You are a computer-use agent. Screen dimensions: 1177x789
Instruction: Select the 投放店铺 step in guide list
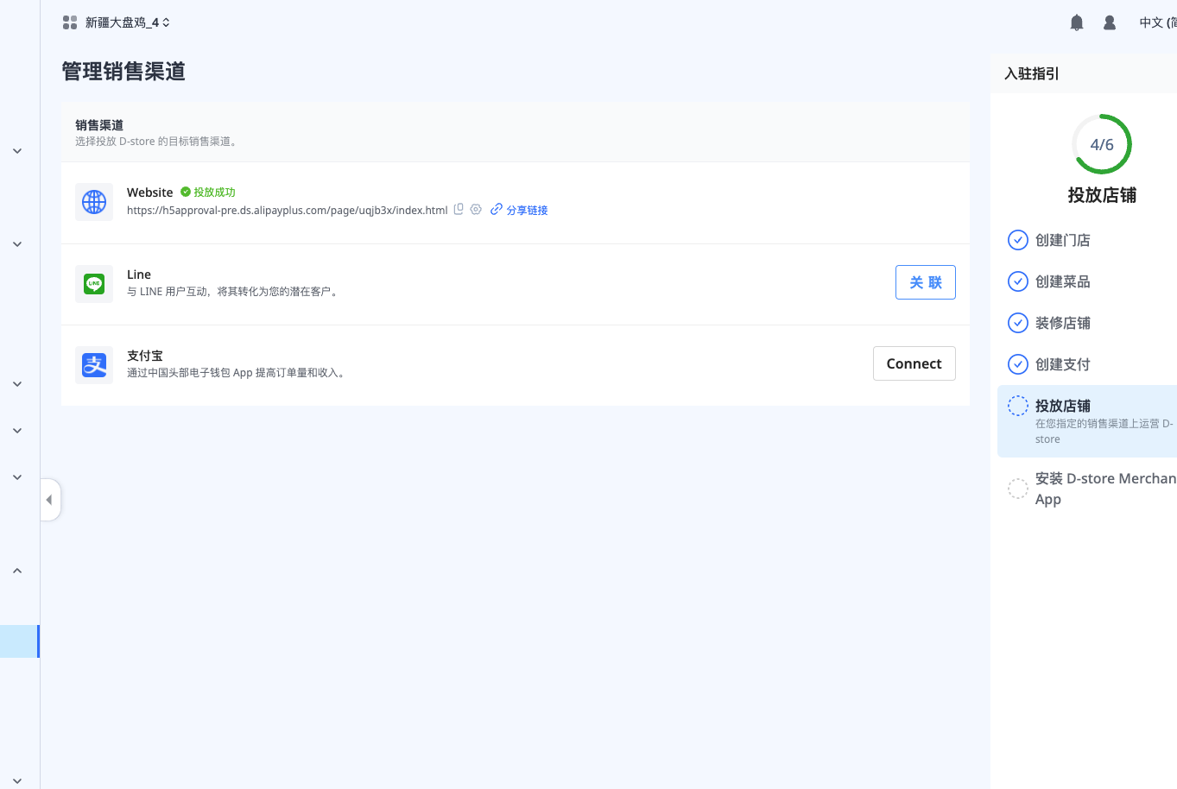pyautogui.click(x=1087, y=421)
